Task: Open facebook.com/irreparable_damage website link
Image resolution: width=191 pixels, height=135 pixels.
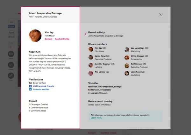Action: [105, 87]
